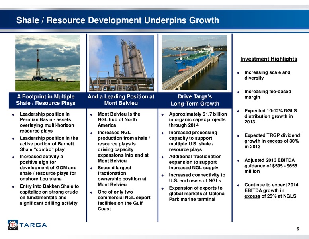Click 'Expected 10-12% NGLS distribution growth' highlight
This screenshot has height=239, width=309.
[270, 116]
